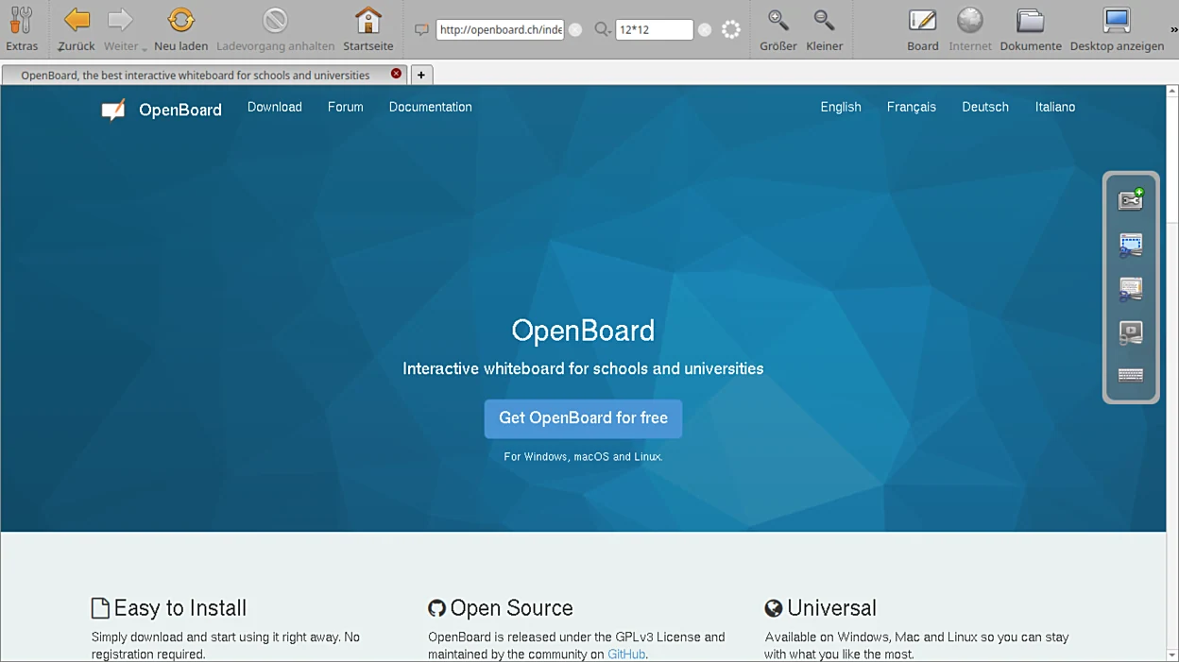Screen dimensions: 1179x663
Task: Click the large OpenBoard hero title
Action: coord(583,331)
